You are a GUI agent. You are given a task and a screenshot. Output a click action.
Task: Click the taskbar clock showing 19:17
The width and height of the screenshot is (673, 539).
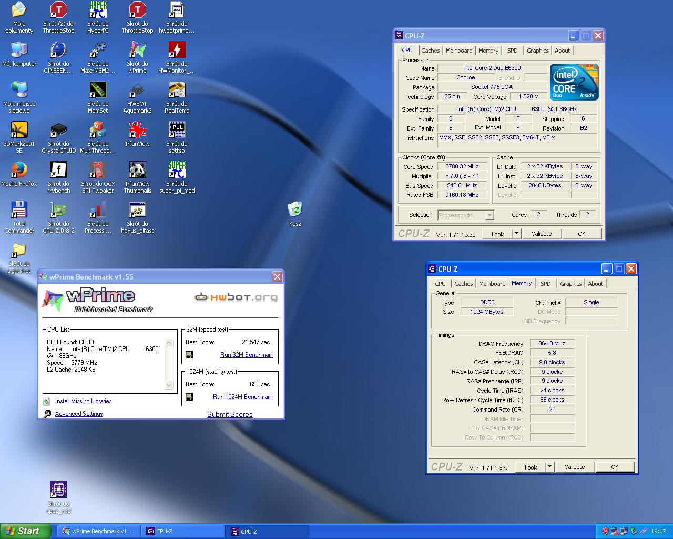(x=658, y=532)
